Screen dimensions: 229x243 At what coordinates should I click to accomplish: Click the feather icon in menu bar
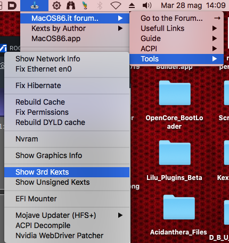(x=85, y=5)
